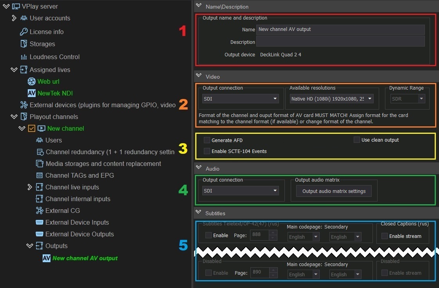Open Main codepage dropdown for page 890
439x288 pixels.
[304, 275]
